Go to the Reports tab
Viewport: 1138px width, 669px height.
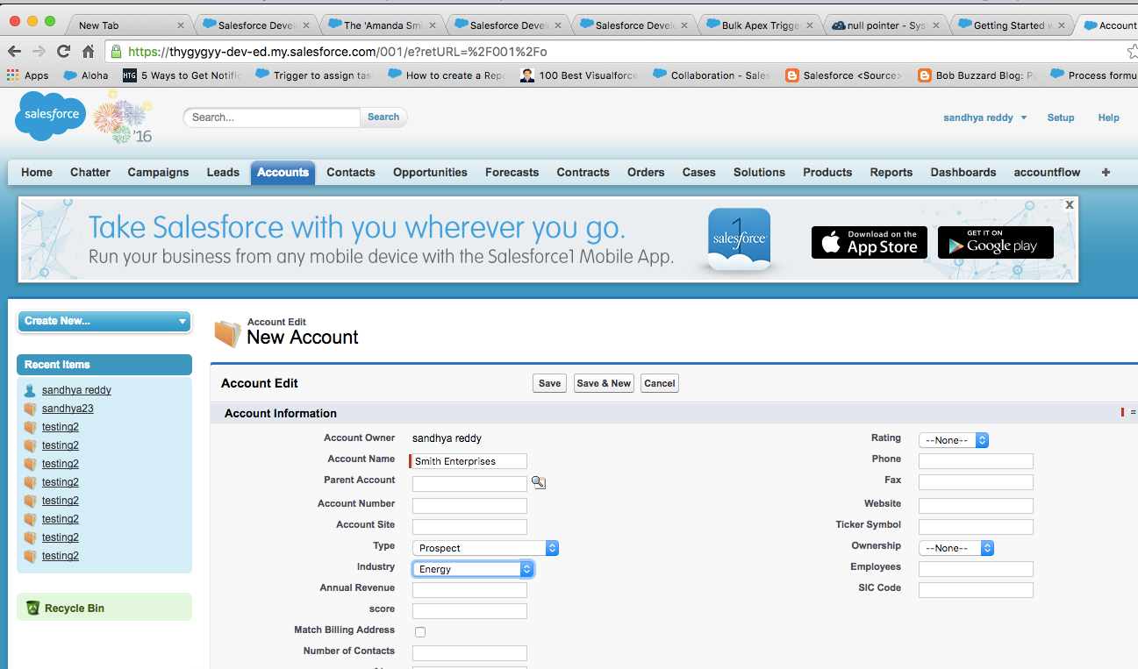[x=891, y=173]
